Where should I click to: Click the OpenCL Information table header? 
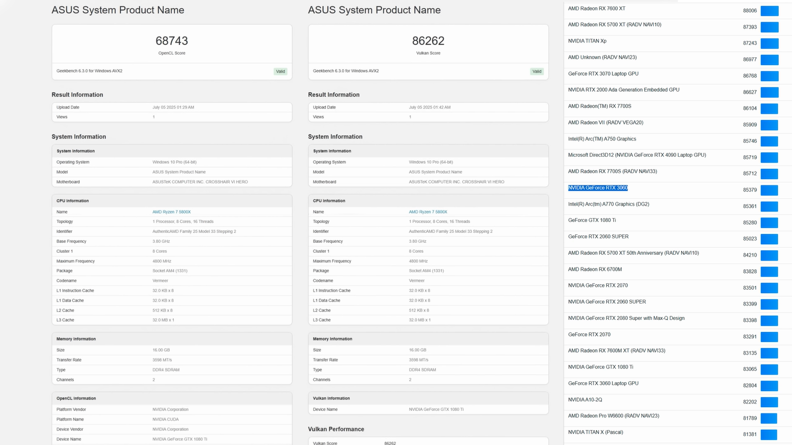pyautogui.click(x=76, y=399)
